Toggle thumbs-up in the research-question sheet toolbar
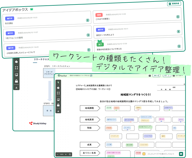The height and width of the screenshot is (158, 192). 16,61
